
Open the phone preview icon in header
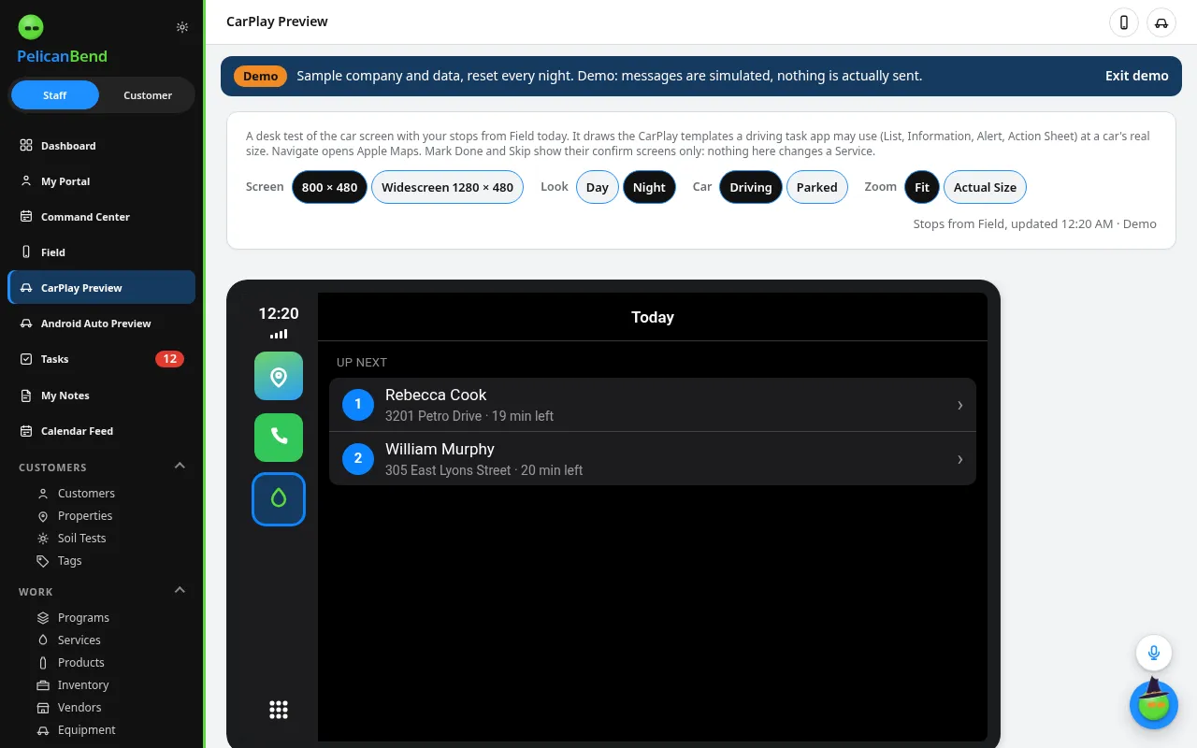pyautogui.click(x=1124, y=22)
